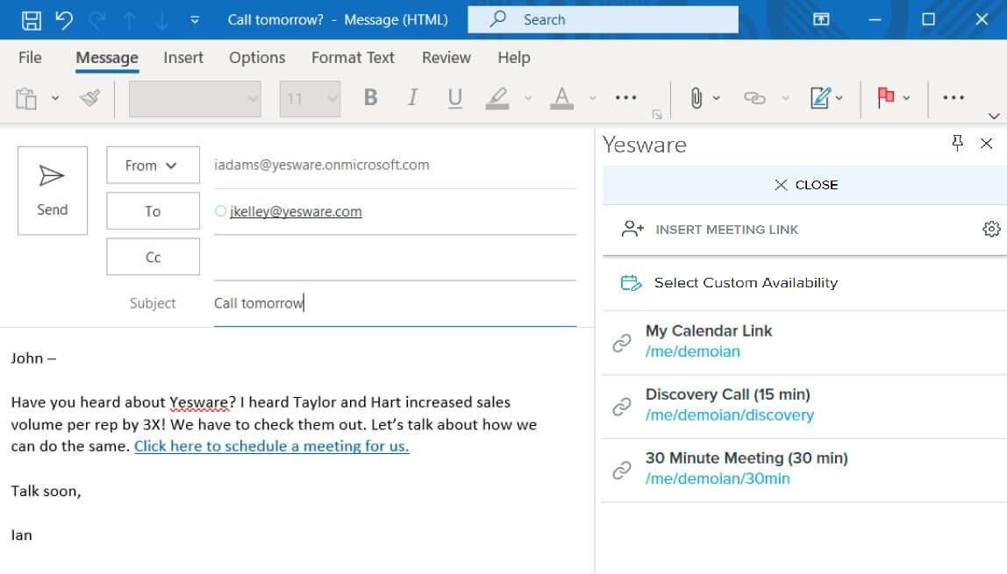Click the Insert Meeting Link option
This screenshot has height=574, width=1007.
coord(726,229)
